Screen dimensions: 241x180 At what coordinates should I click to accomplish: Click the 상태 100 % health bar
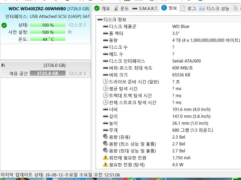click(48, 25)
